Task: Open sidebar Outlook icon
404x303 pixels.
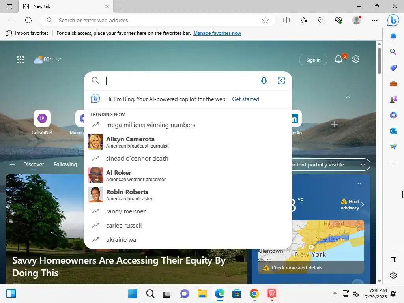Action: click(x=393, y=131)
